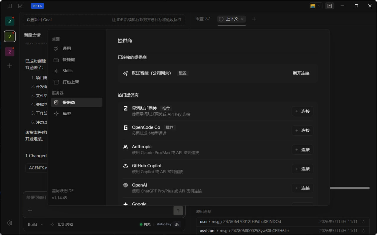377x235 pixels.
Task: Click the send arrow button
Action: (178, 211)
